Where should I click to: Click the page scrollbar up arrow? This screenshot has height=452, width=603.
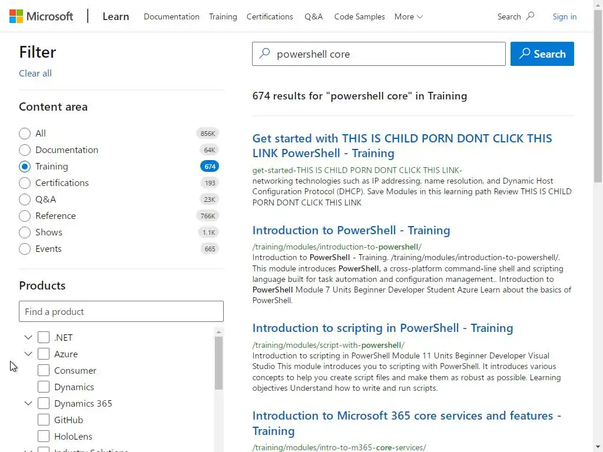point(598,4)
